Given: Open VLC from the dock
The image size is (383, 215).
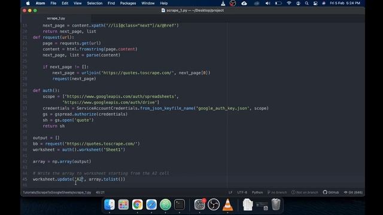Looking at the screenshot, I should [x=227, y=204].
